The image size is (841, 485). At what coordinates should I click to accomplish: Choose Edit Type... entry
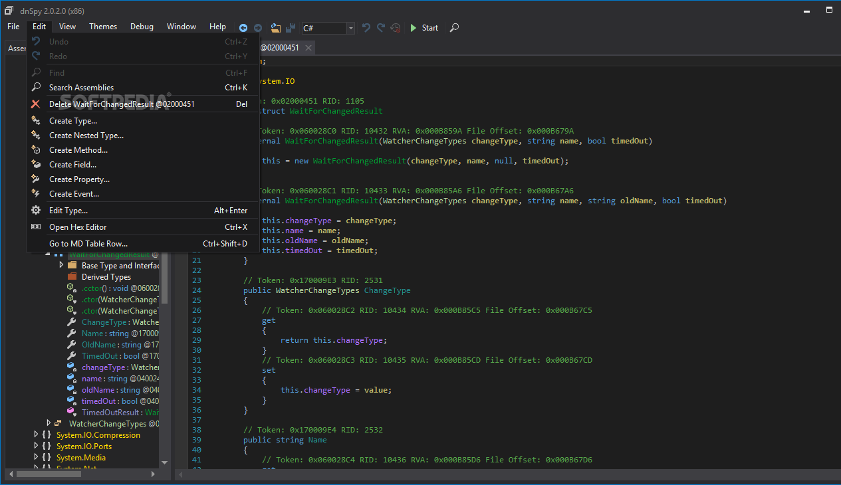pos(142,211)
